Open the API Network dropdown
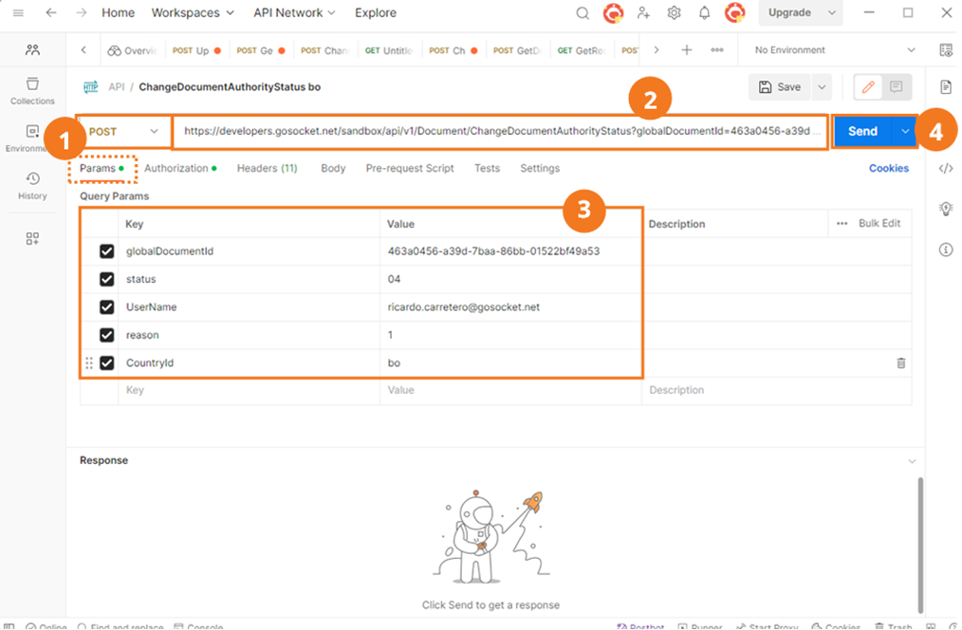Screen dimensions: 962x630 coord(294,13)
